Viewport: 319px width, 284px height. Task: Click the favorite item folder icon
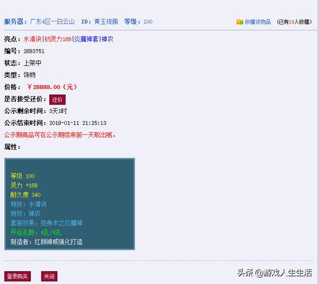pyautogui.click(x=240, y=22)
